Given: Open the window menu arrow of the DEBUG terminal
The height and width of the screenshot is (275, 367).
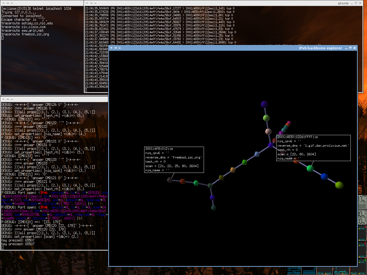Looking at the screenshot, I should click(x=3, y=99).
